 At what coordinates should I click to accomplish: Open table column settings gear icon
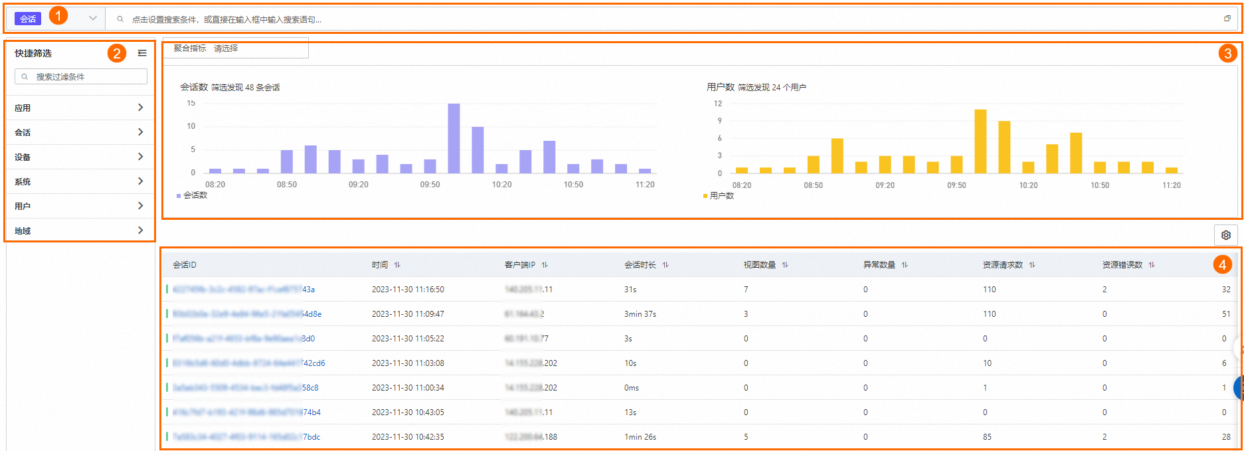[x=1226, y=235]
